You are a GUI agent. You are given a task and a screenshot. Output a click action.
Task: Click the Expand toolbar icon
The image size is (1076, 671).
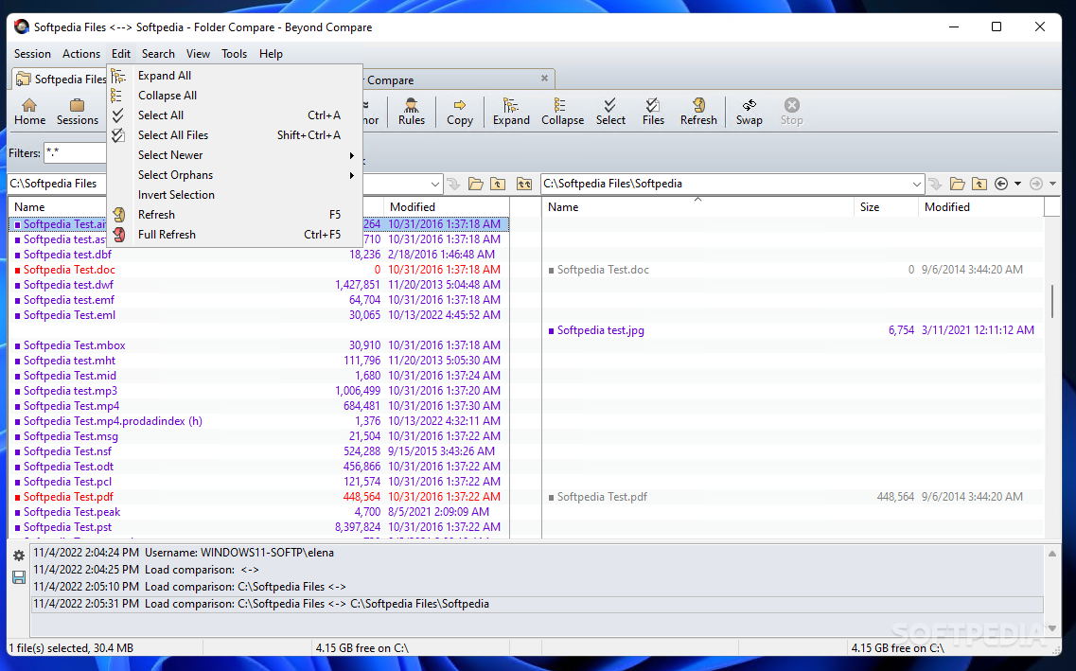tap(510, 111)
